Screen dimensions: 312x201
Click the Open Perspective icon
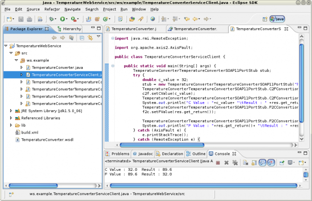[265, 19]
